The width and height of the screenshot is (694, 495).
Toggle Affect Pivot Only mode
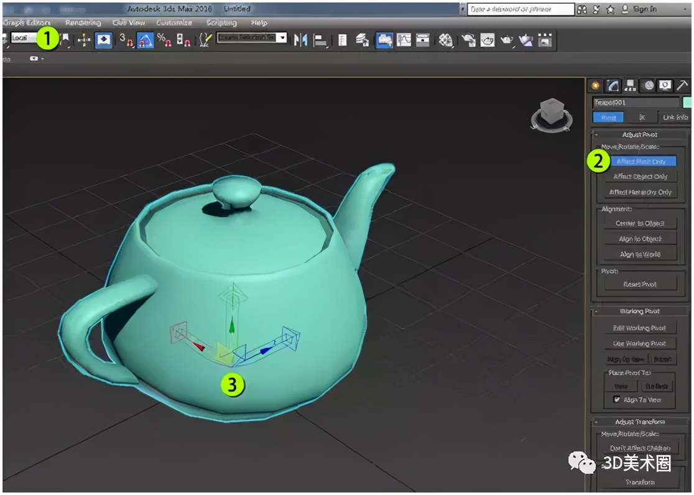tap(641, 160)
